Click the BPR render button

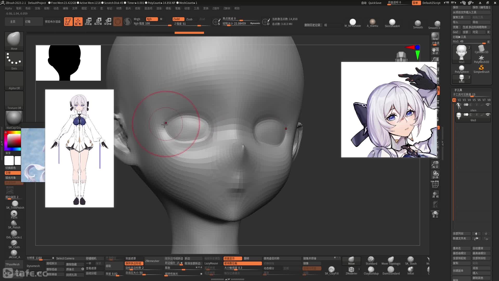pyautogui.click(x=435, y=36)
